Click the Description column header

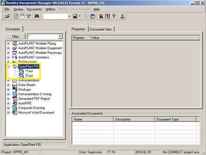[x=134, y=119]
